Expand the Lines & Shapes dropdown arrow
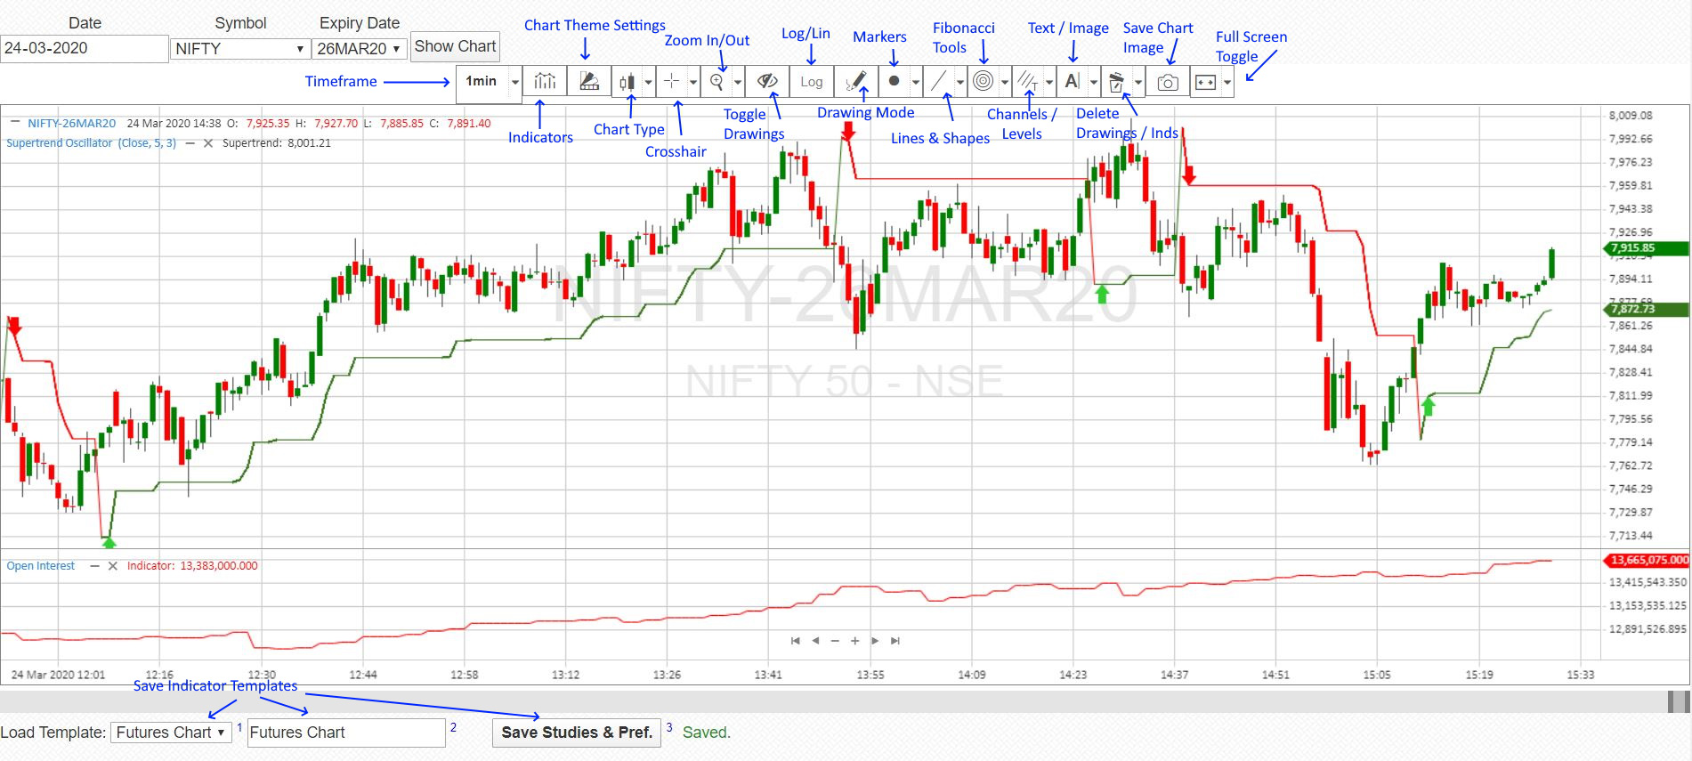 pyautogui.click(x=959, y=82)
